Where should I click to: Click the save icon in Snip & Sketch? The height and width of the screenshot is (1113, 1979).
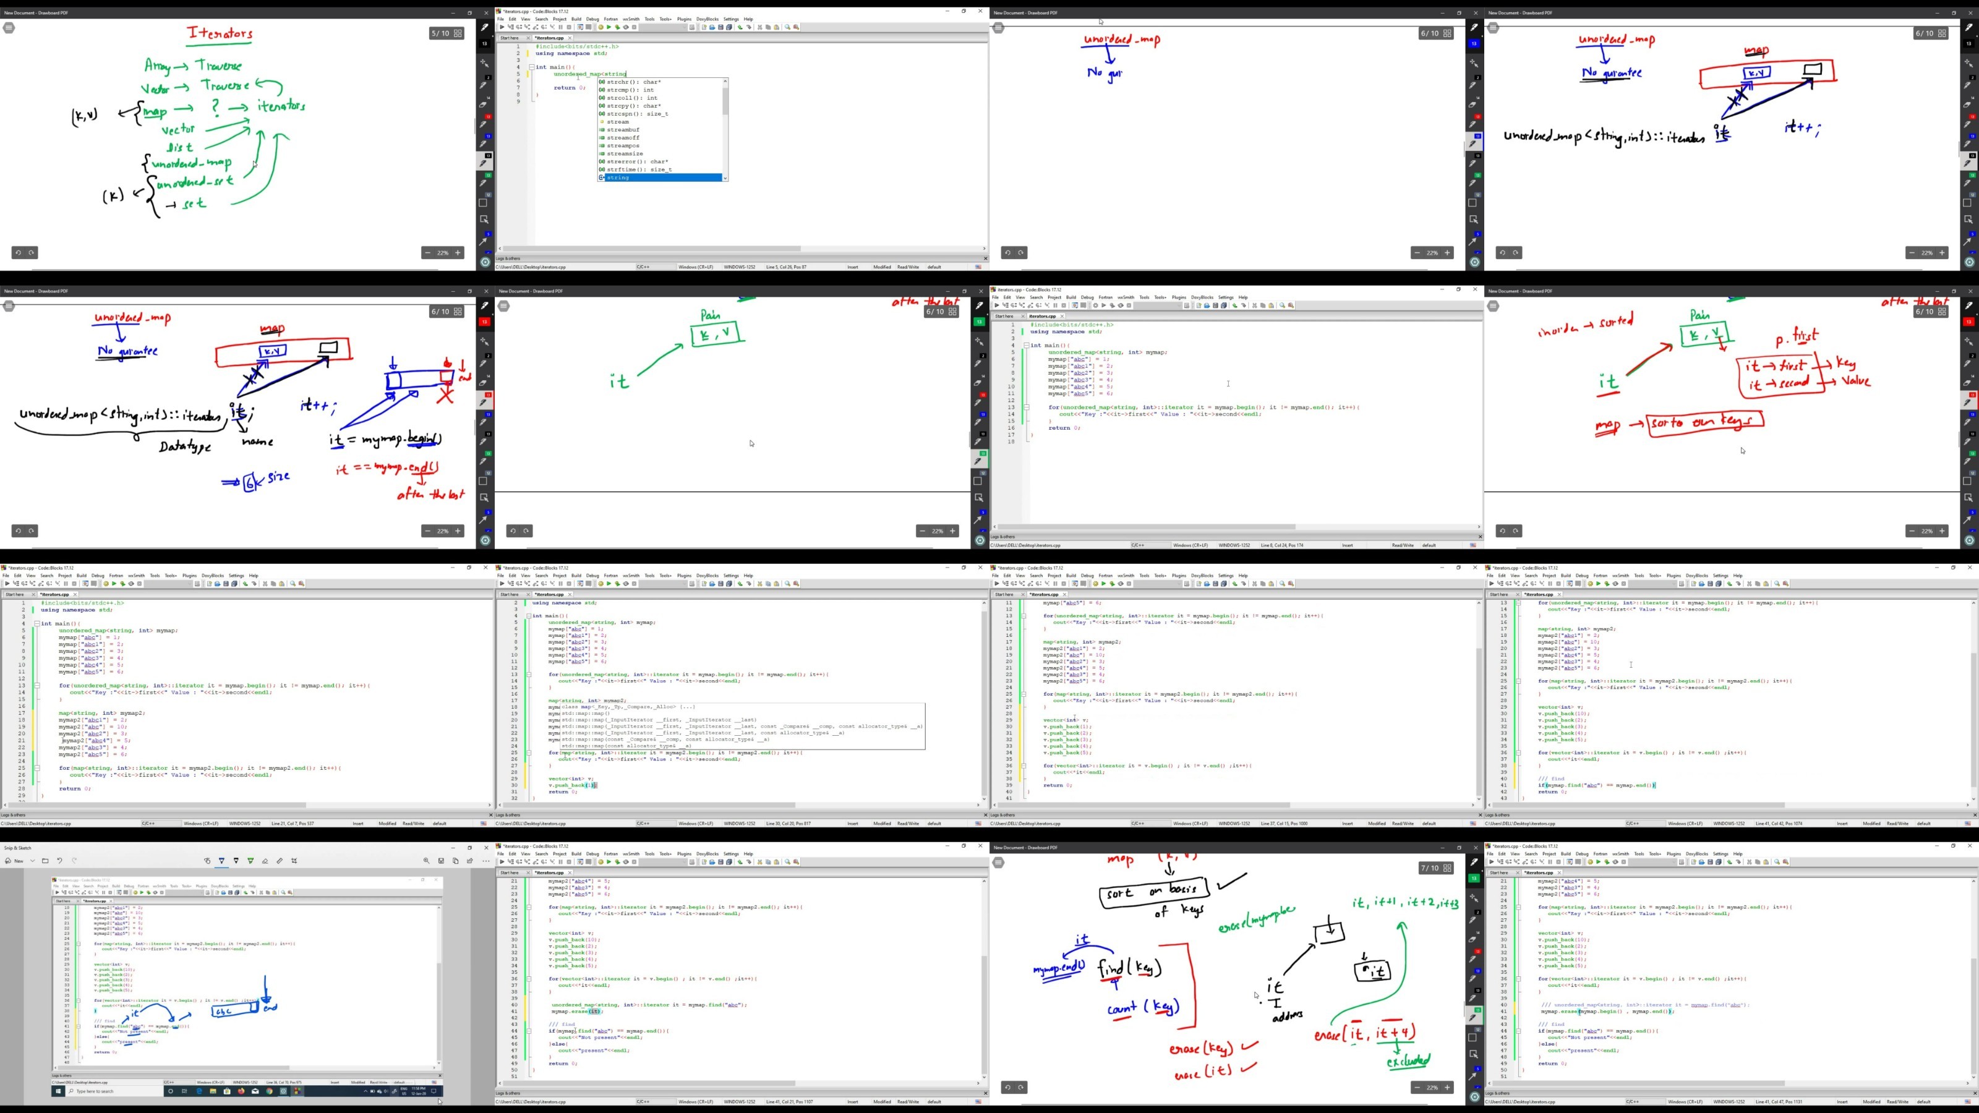(x=442, y=861)
